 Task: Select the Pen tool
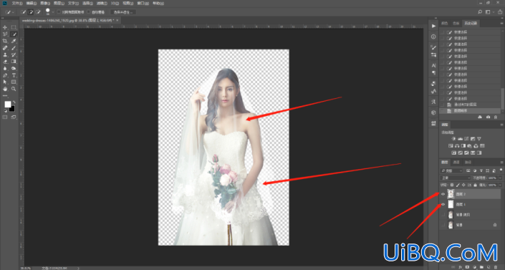(5, 75)
